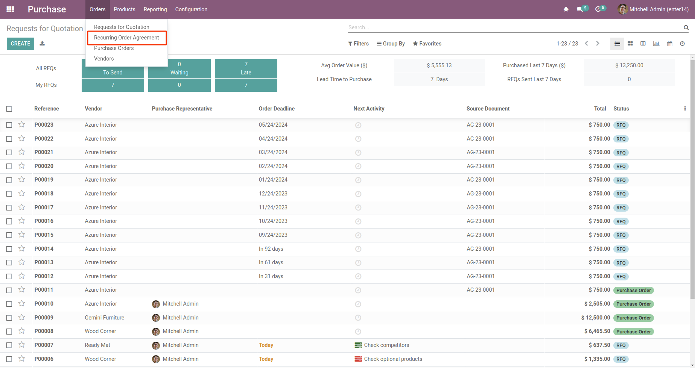Screen dimensions: 695x368
Task: Star the P00023 order as favorite
Action: [x=22, y=124]
